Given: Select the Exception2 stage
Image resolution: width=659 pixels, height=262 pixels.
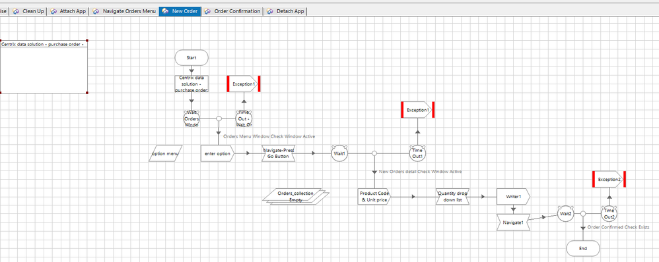Looking at the screenshot, I should (x=609, y=179).
